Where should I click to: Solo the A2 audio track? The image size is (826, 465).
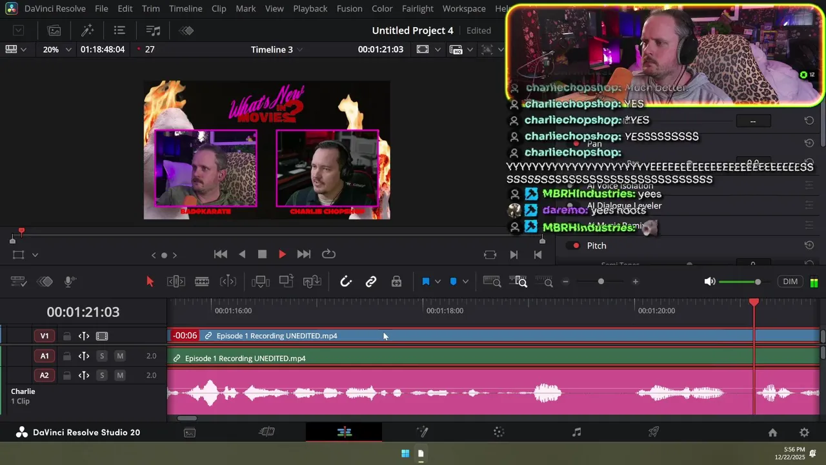coord(101,375)
